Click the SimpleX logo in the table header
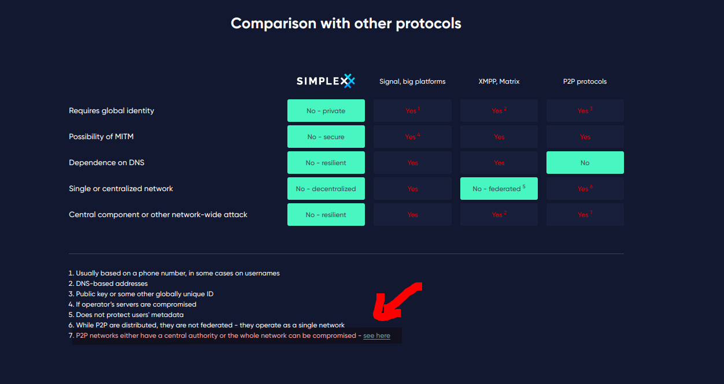Screen dimensions: 724x384 click(x=326, y=81)
